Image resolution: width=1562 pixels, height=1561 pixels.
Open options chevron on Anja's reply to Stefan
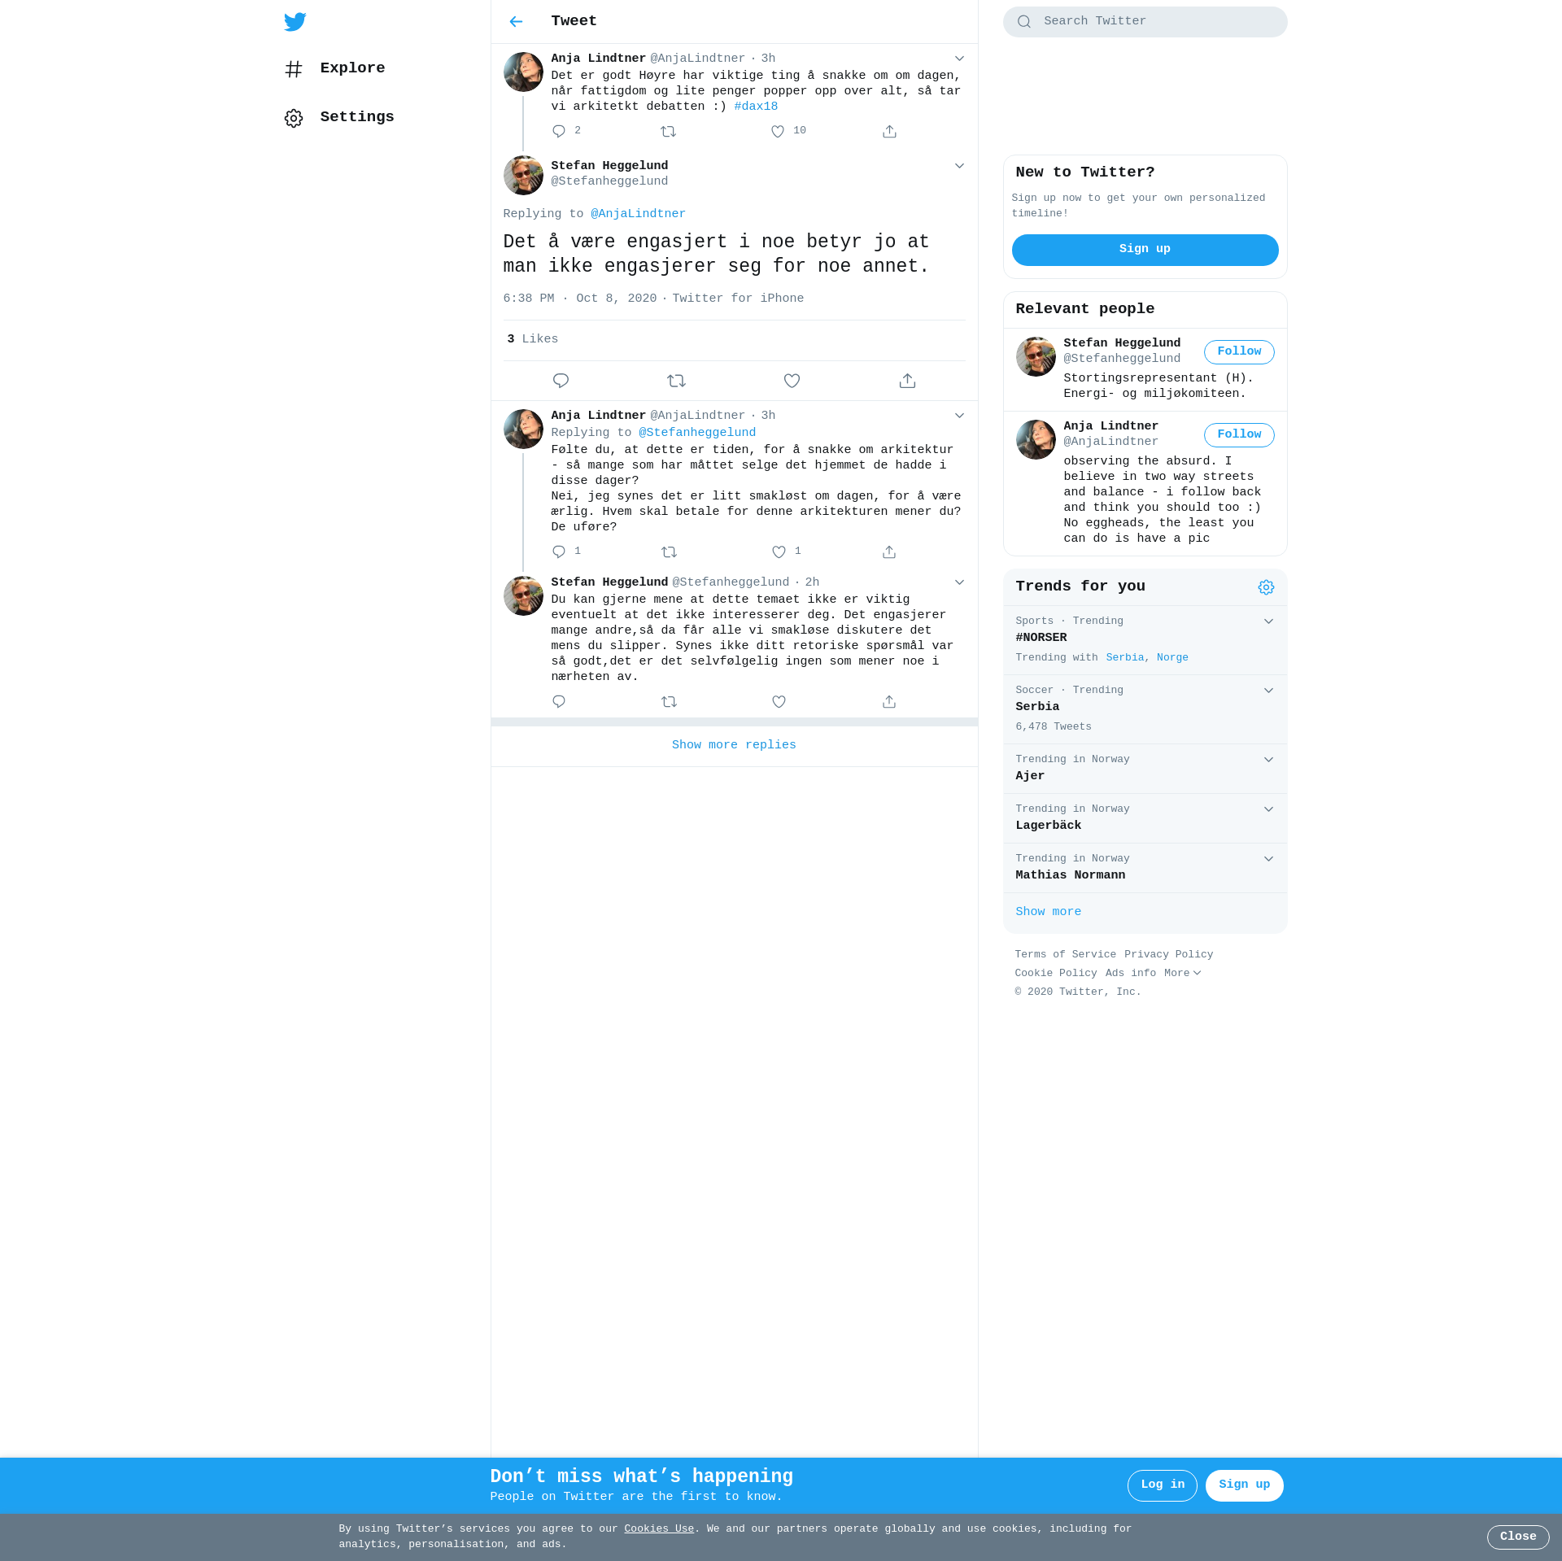pyautogui.click(x=959, y=416)
